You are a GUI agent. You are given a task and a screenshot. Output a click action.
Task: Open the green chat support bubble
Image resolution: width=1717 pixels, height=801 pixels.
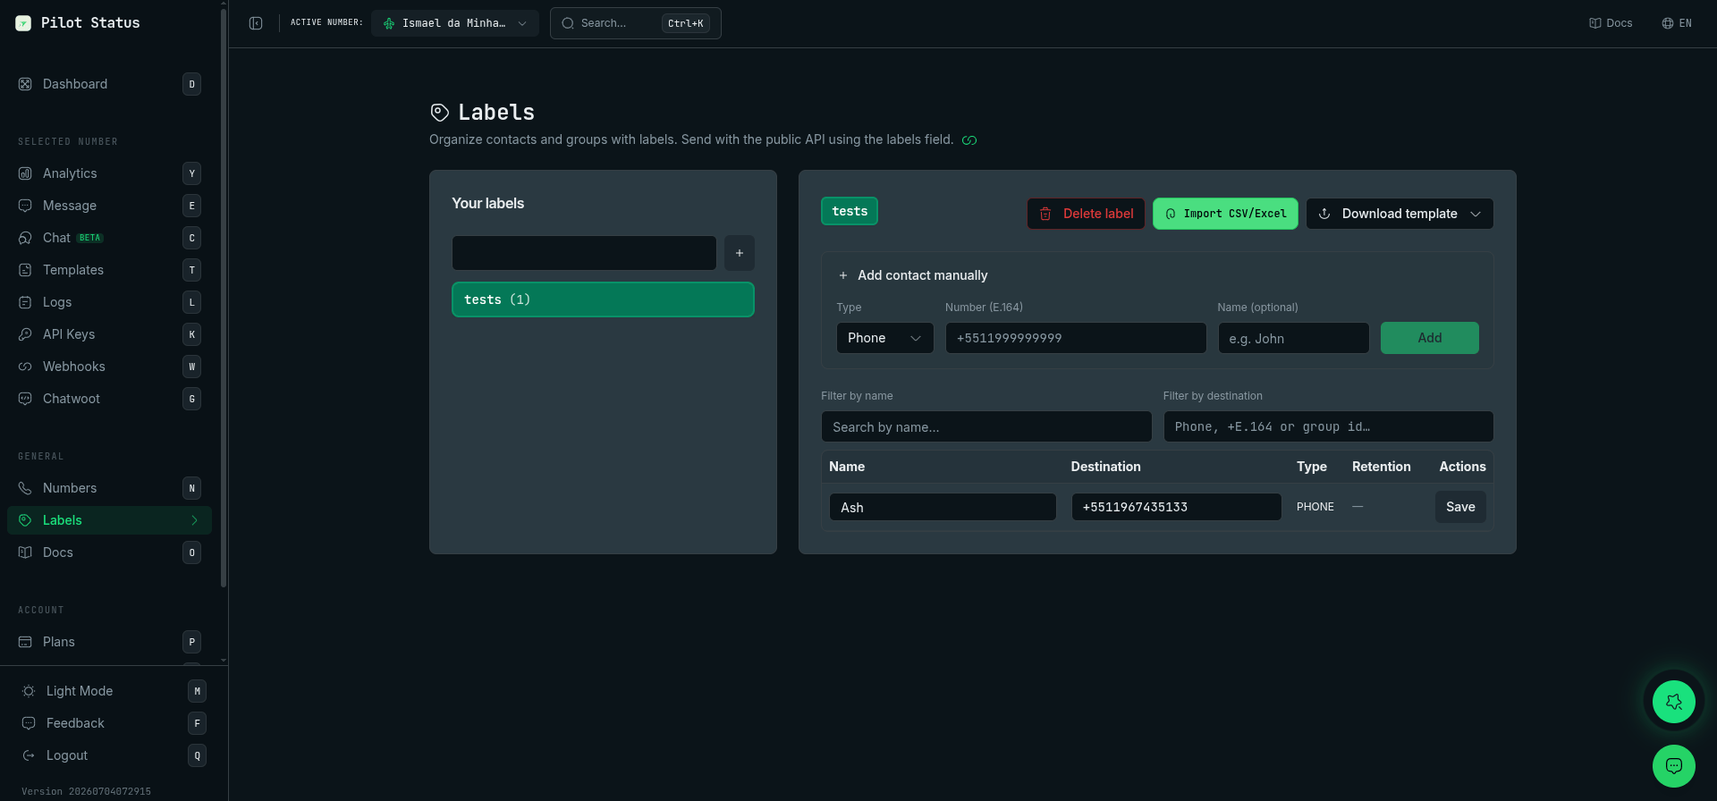click(1674, 766)
